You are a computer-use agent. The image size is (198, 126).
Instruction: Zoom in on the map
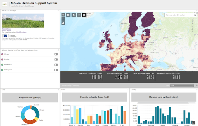click(x=63, y=15)
